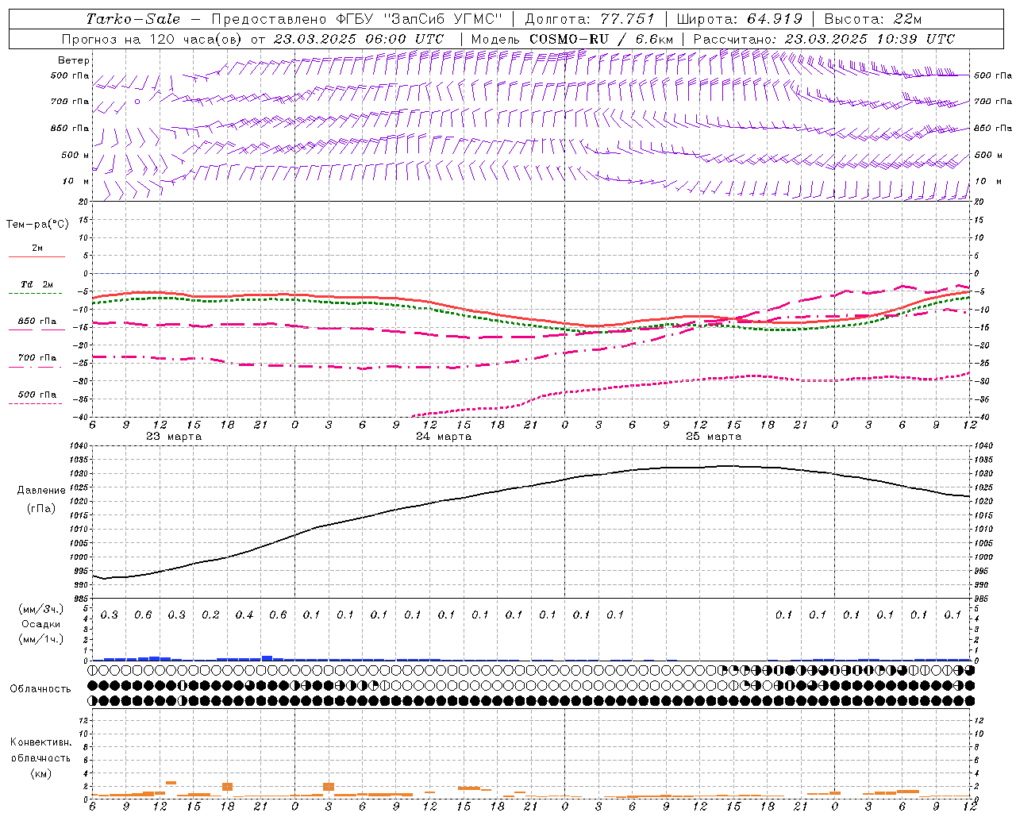Click the '700 гПа' temperature legend entry
This screenshot has height=813, width=1016.
click(37, 358)
